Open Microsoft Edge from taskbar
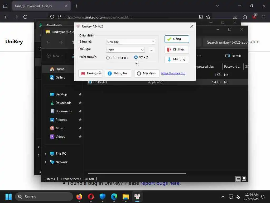This screenshot has width=270, height=203. 114,197
